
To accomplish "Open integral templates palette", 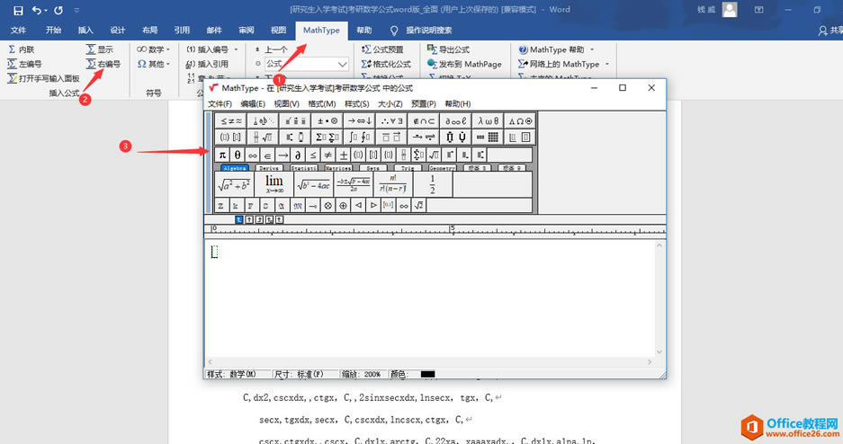I will click(x=359, y=138).
